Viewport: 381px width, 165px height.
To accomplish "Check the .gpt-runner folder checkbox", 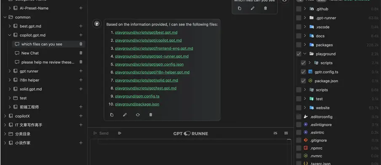I will click(298, 18).
